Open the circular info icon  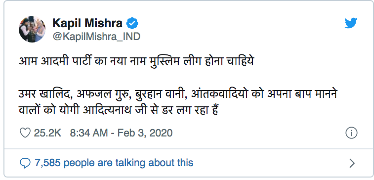coord(351,133)
